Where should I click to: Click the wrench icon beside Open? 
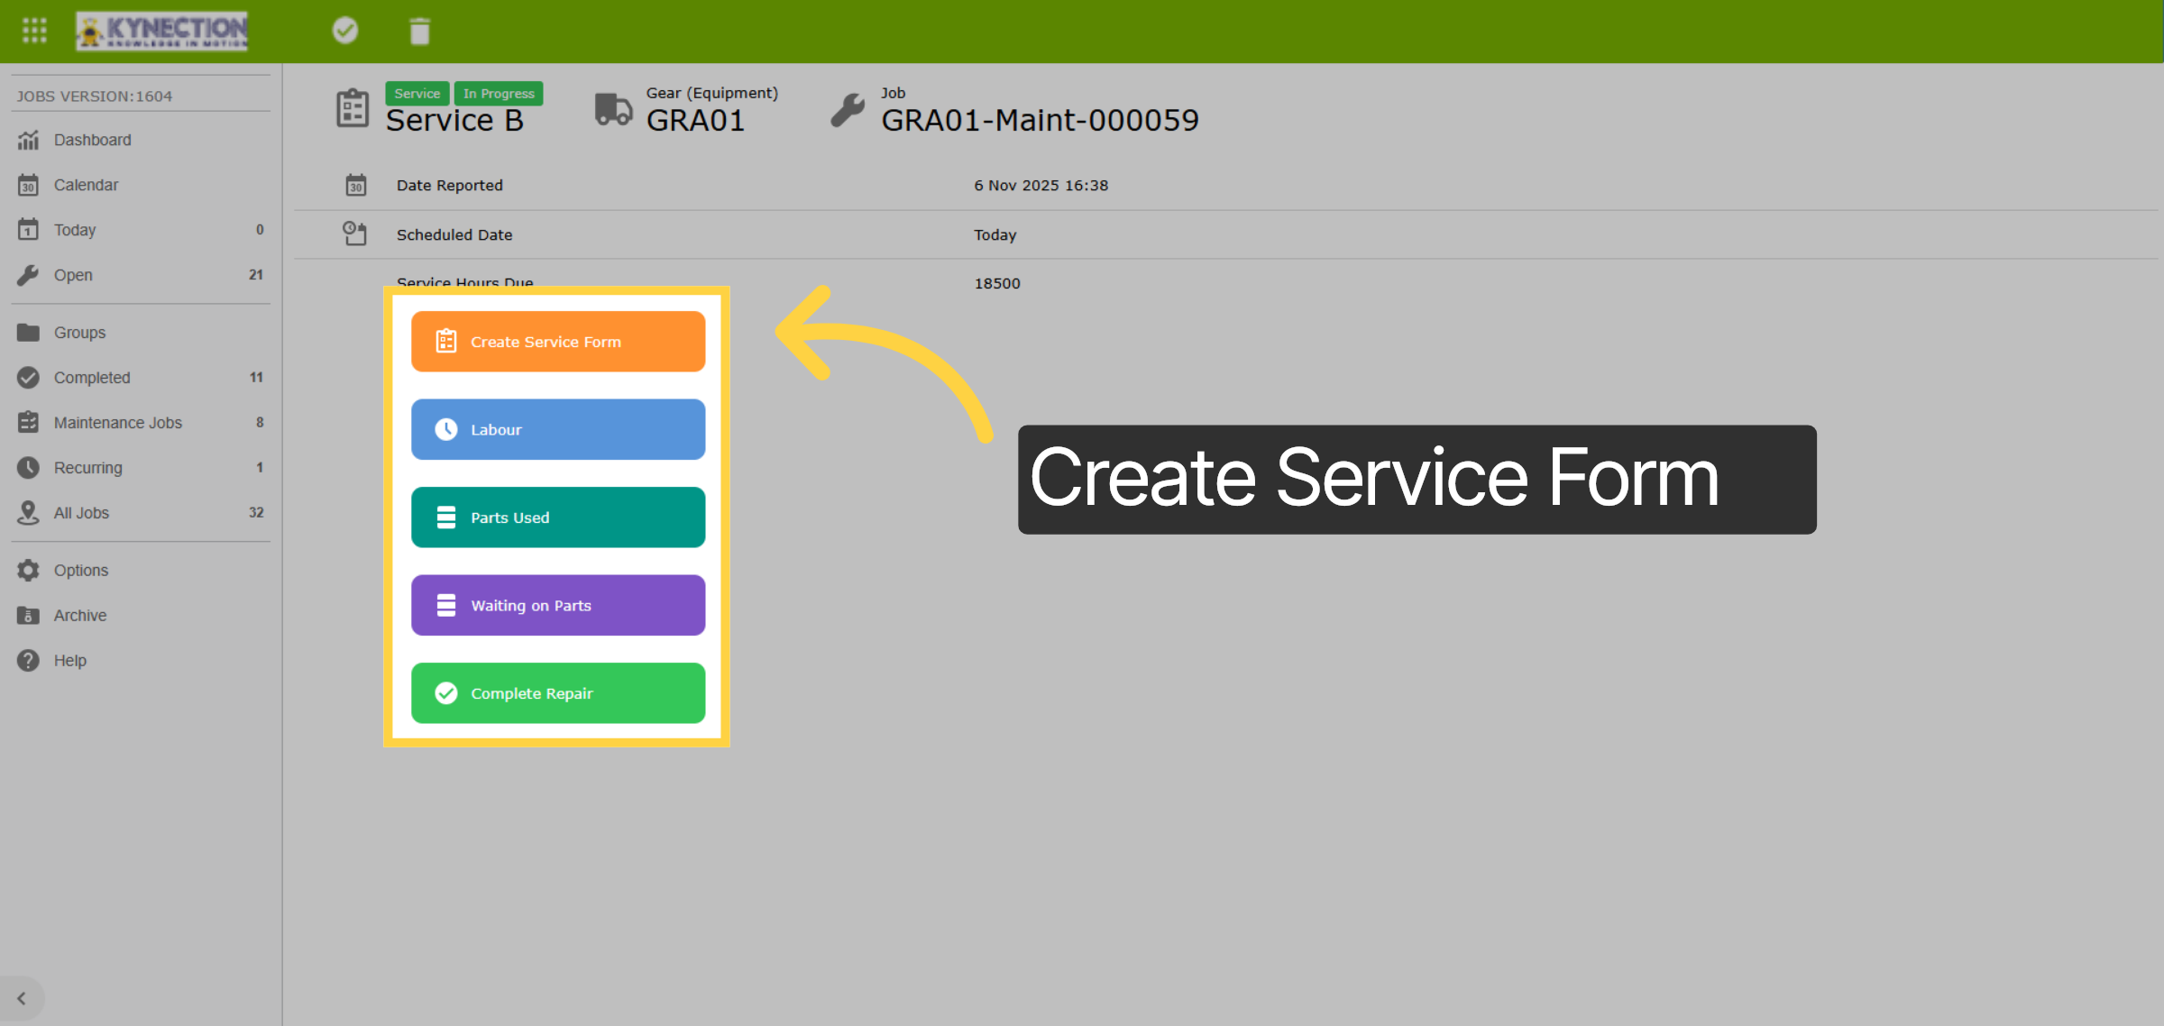tap(28, 275)
